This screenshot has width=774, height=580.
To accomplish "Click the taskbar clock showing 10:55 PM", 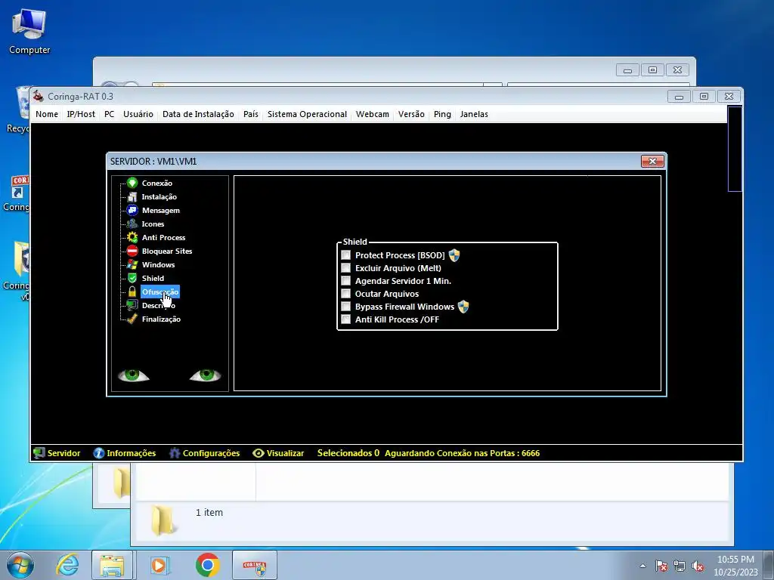I will [735, 565].
